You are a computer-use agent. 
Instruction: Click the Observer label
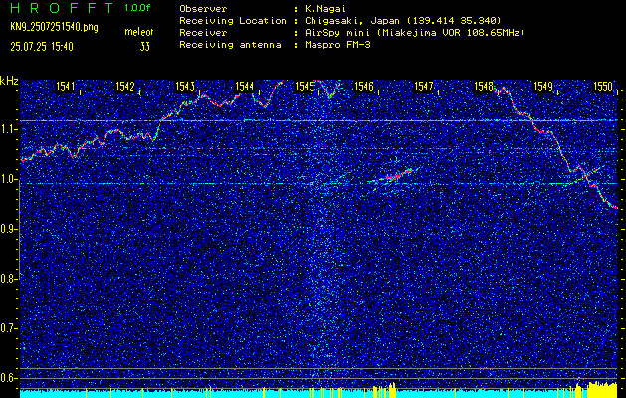pyautogui.click(x=203, y=8)
